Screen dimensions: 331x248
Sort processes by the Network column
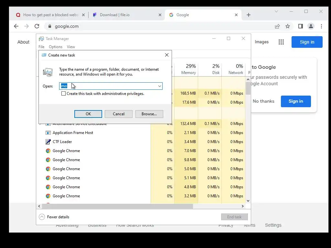coord(233,69)
